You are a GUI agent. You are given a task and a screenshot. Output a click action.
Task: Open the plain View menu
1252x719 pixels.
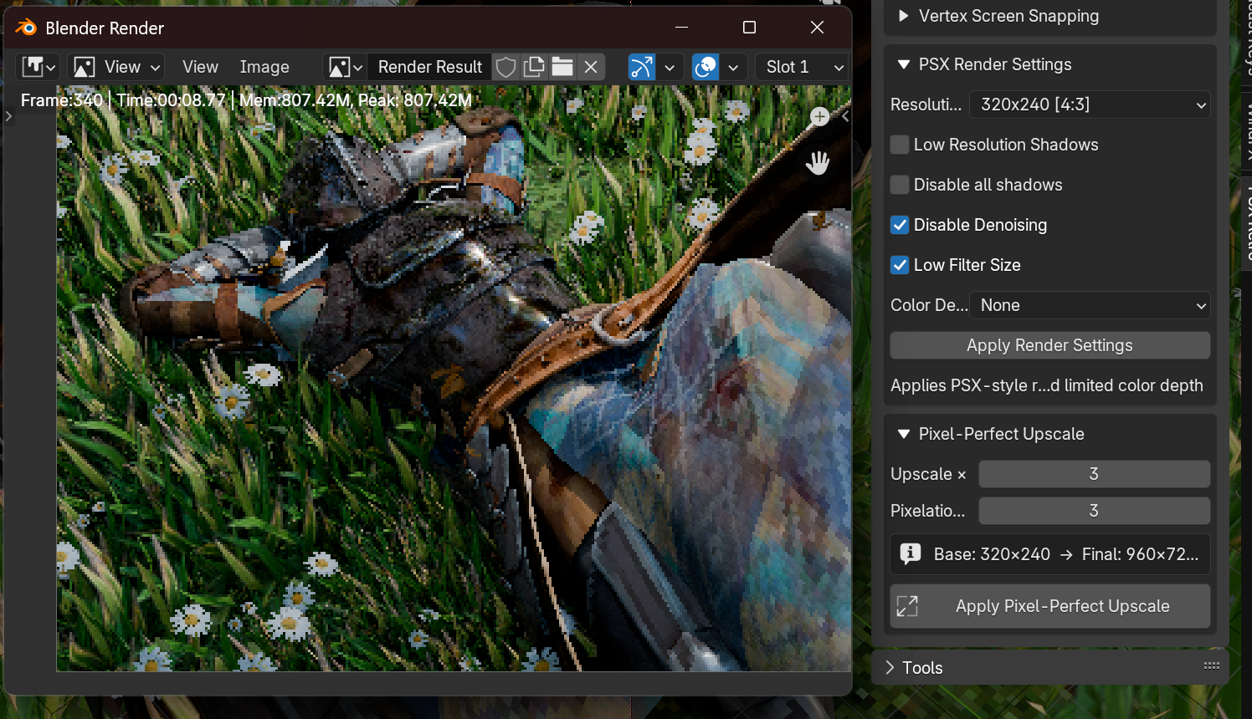point(200,67)
